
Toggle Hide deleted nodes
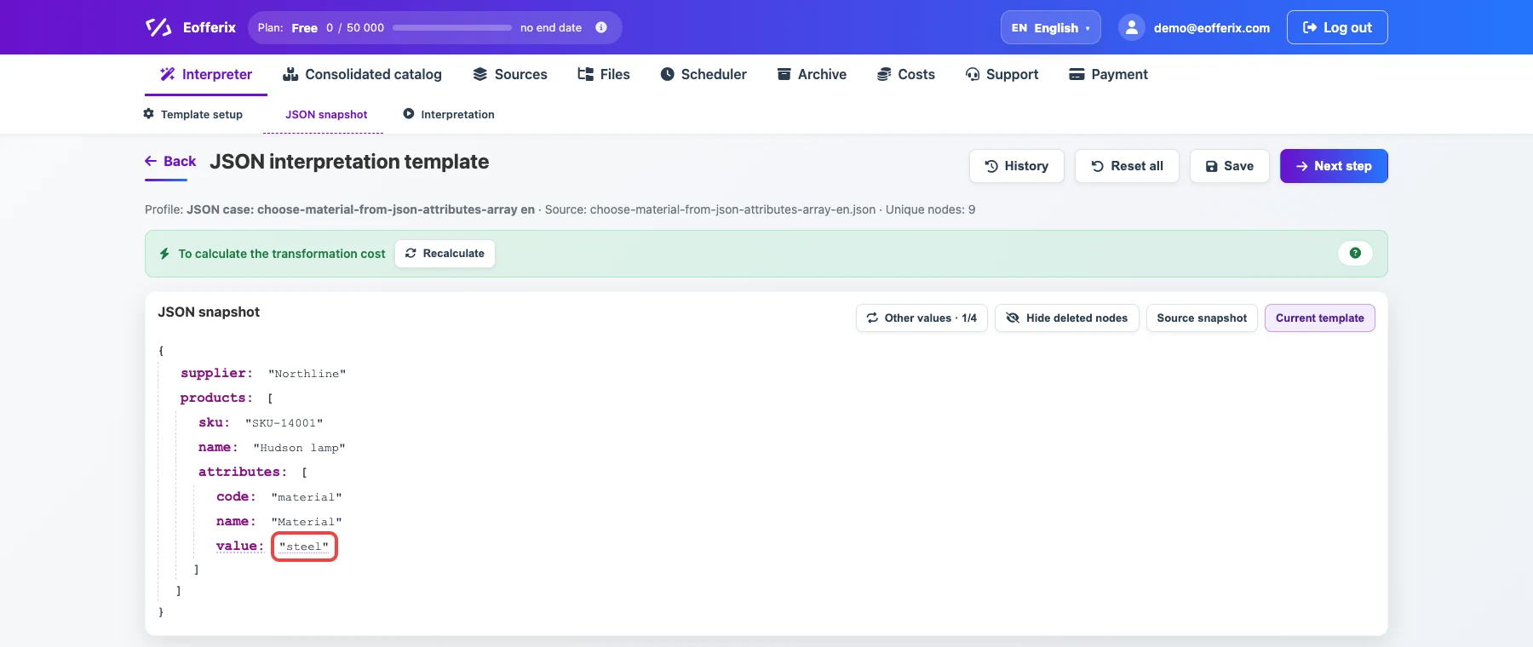1066,318
